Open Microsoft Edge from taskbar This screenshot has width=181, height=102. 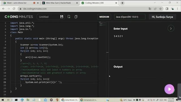22,100
